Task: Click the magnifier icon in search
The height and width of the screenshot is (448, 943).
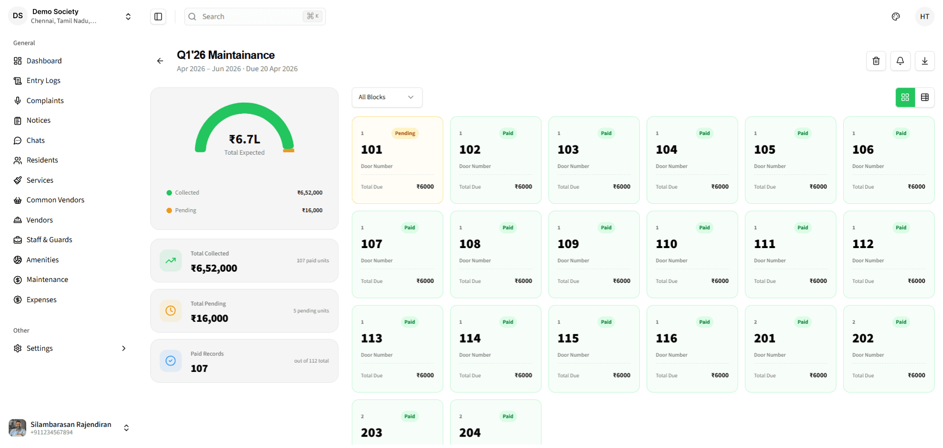Action: pos(193,17)
